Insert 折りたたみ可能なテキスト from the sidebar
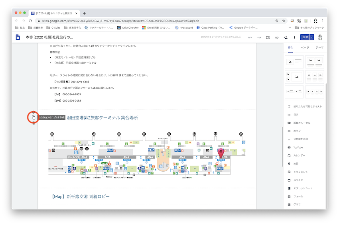This screenshot has height=225, width=339. 307,106
